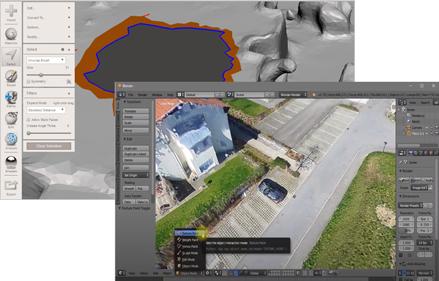The image size is (439, 281).
Task: Collapse the Filters section arrow
Action: pos(69,93)
